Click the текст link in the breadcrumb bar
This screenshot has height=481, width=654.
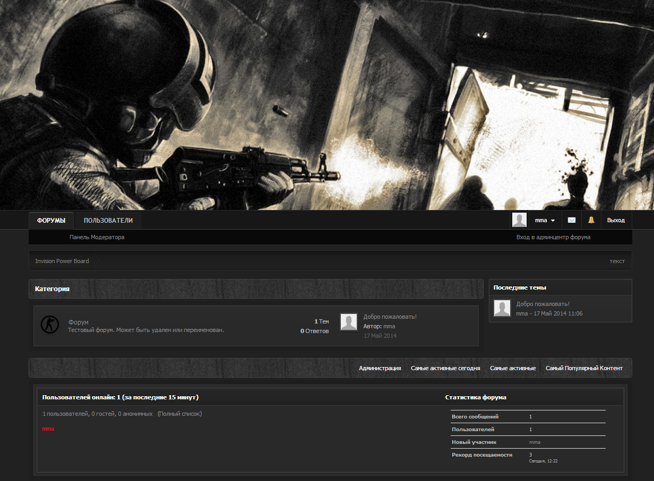(617, 261)
